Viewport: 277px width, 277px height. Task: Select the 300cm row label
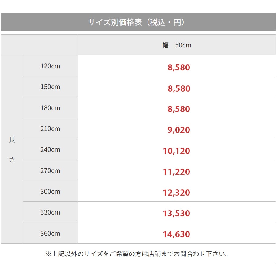pos(50,192)
